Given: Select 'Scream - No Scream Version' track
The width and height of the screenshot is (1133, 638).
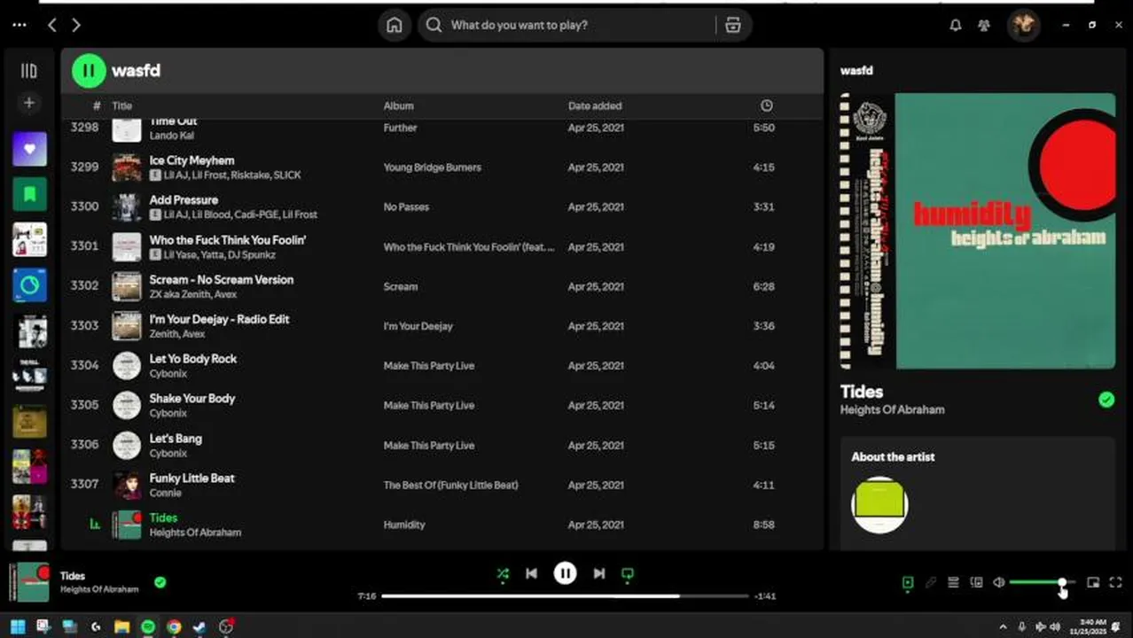Looking at the screenshot, I should click(222, 280).
